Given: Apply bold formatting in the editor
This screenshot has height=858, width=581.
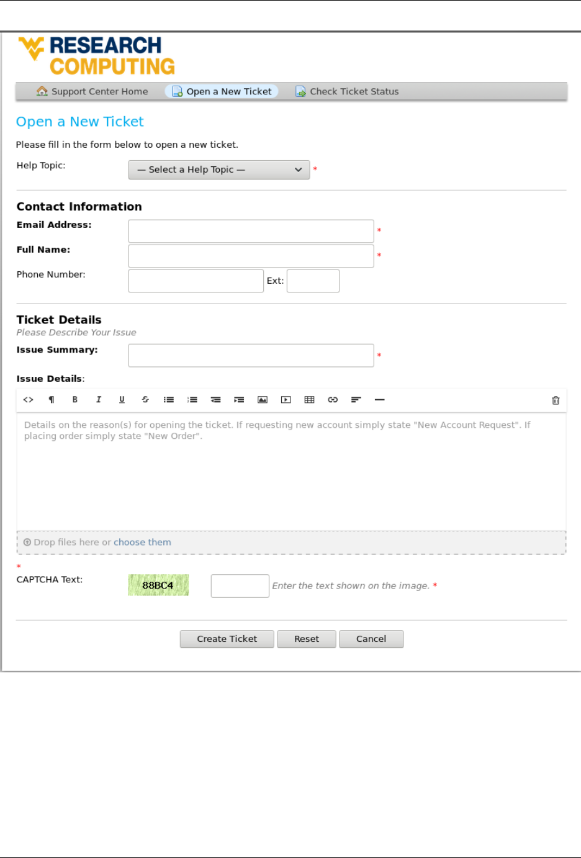Looking at the screenshot, I should click(x=75, y=400).
